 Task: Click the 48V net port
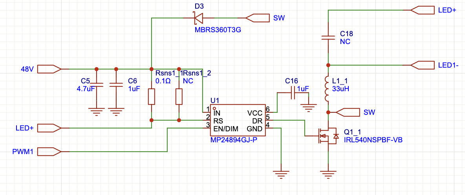[51, 69]
